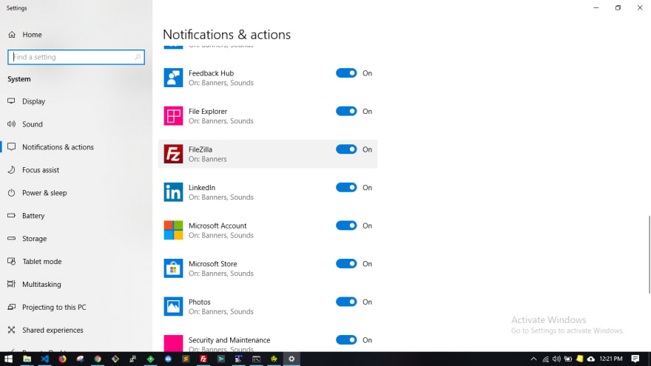The image size is (651, 366).
Task: Switch off Photos notifications
Action: click(346, 302)
